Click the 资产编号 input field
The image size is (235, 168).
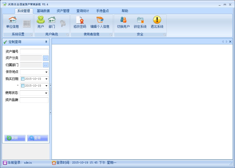34,51
